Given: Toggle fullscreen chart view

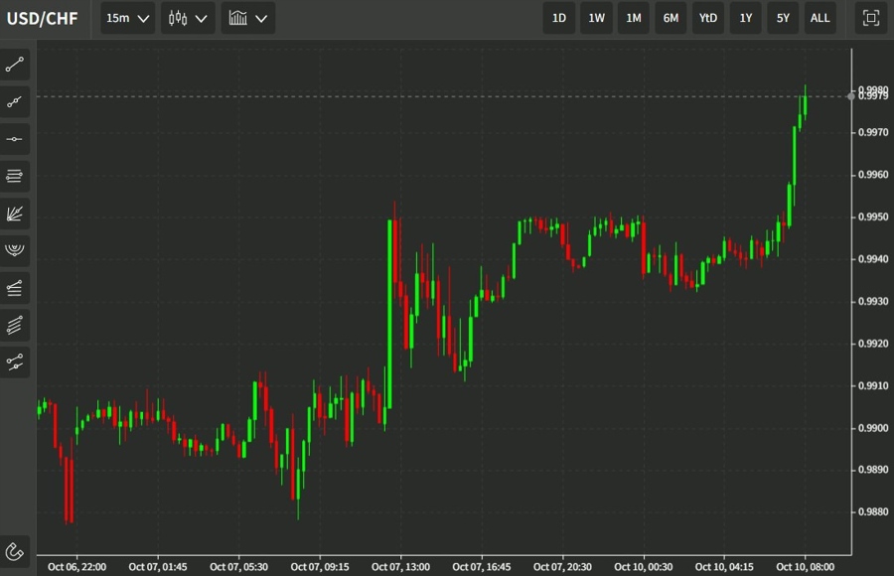Looking at the screenshot, I should [x=870, y=18].
